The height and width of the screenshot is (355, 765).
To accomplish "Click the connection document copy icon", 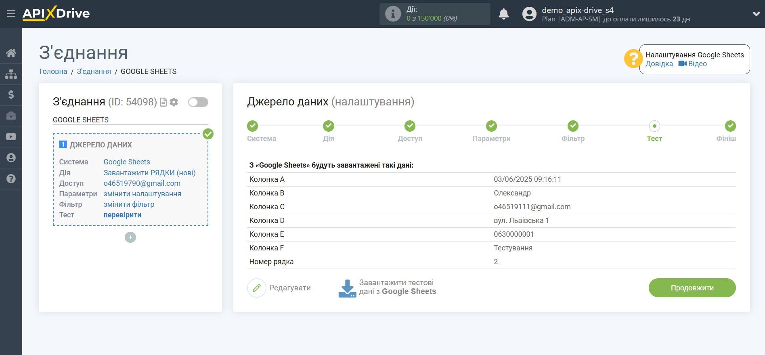I will [x=163, y=102].
